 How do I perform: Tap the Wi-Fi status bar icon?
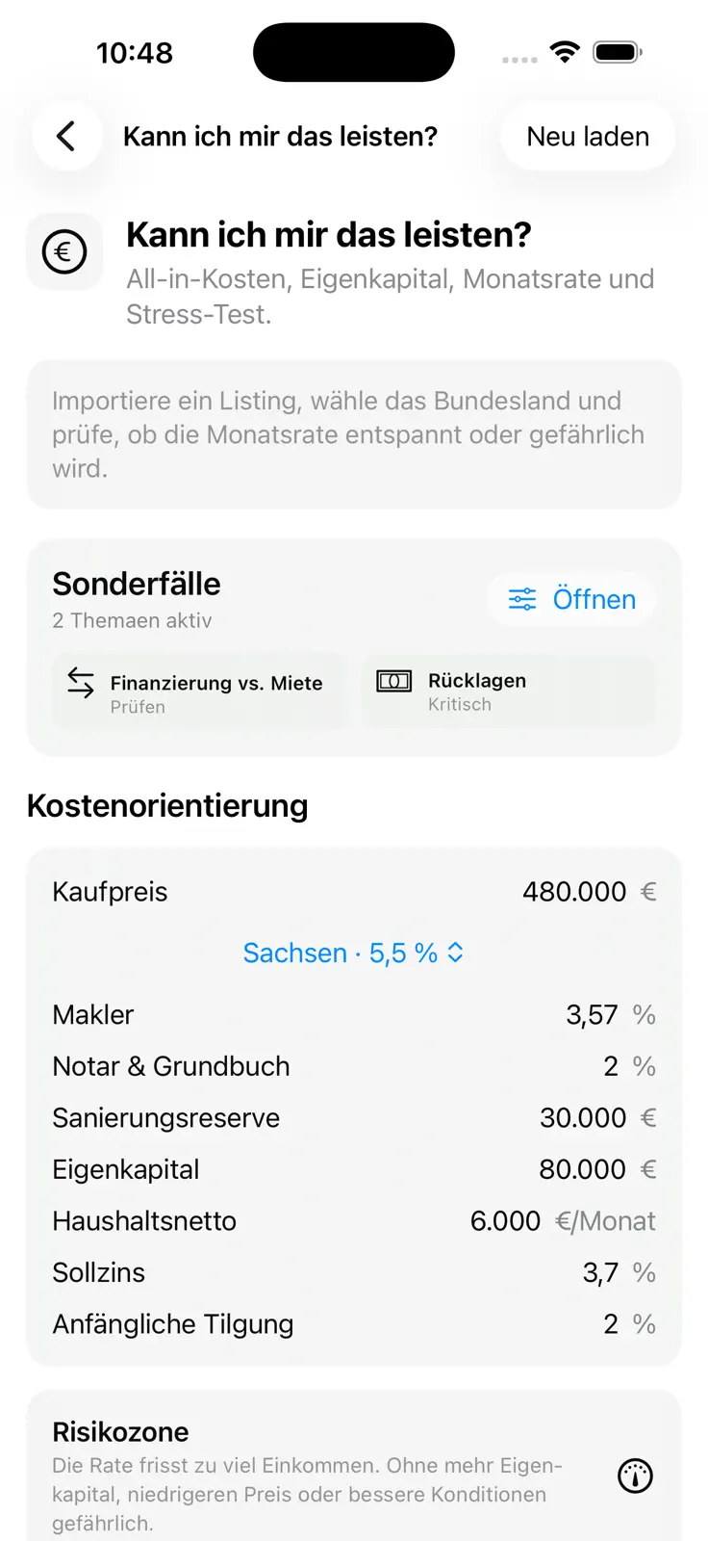(565, 52)
